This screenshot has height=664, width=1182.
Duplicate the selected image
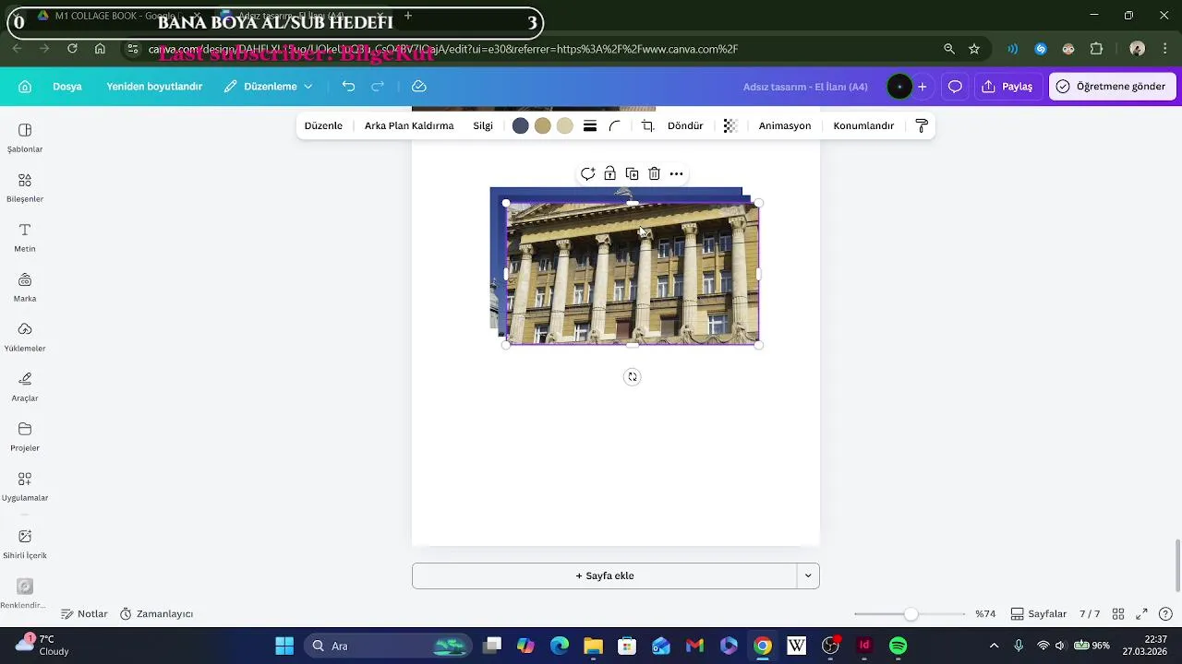pos(633,173)
